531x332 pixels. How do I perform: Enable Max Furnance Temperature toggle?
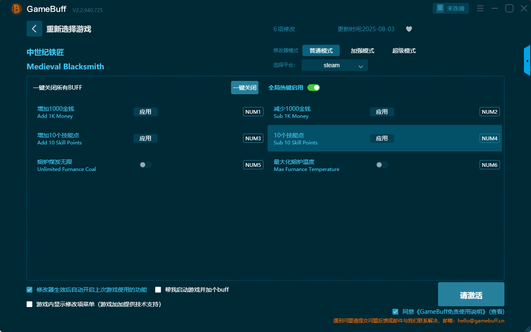[x=382, y=165]
